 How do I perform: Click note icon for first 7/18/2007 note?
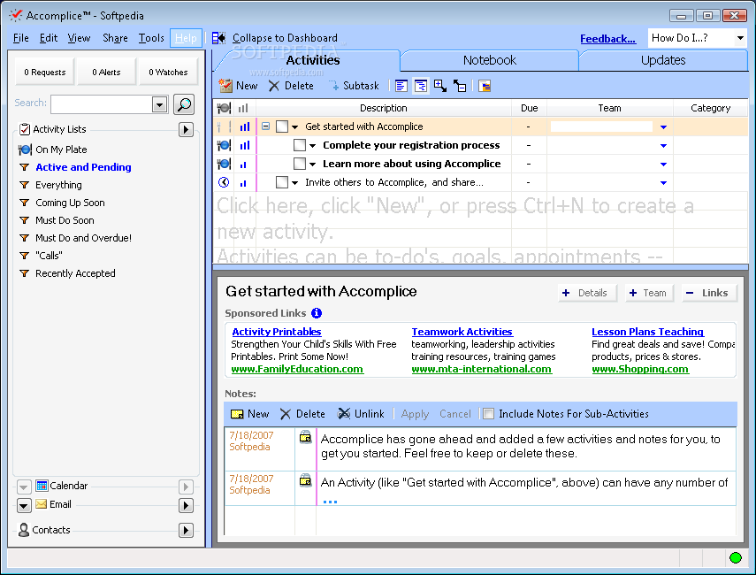click(306, 436)
